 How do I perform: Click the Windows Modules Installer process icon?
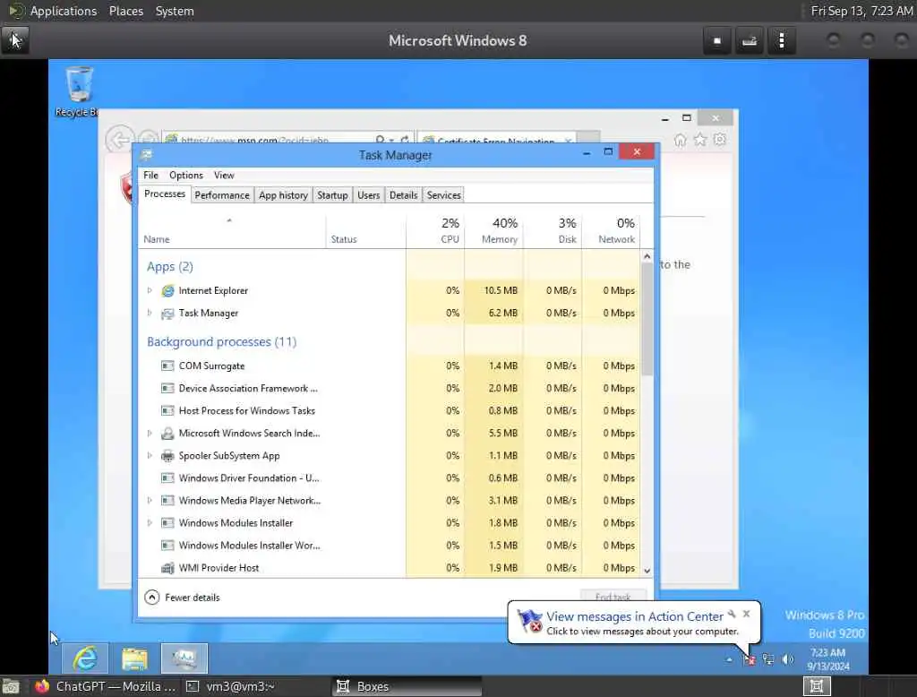click(167, 523)
